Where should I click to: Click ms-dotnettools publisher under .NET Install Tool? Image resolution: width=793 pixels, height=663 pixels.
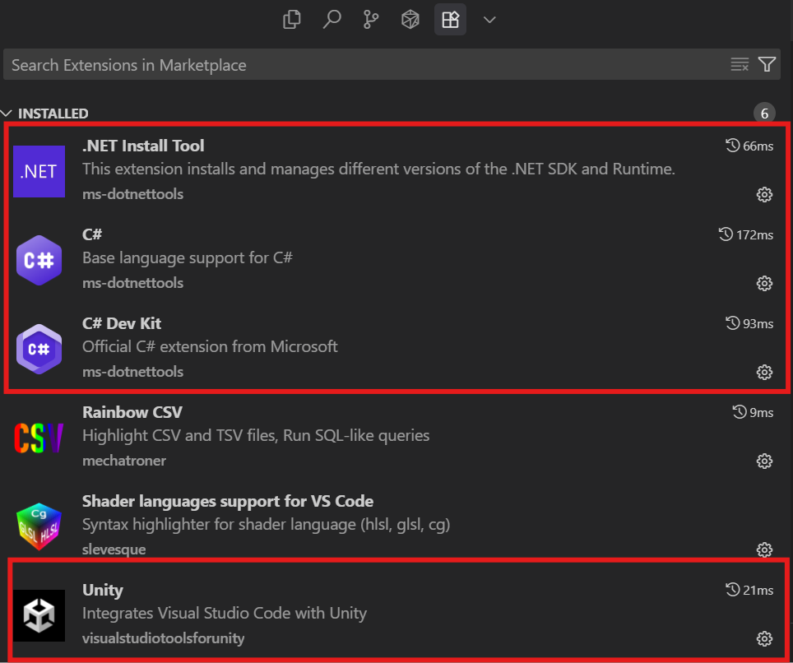[133, 194]
